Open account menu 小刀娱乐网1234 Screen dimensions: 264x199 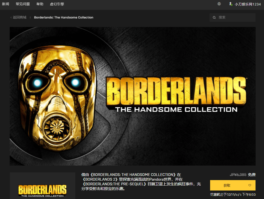pyautogui.click(x=248, y=4)
